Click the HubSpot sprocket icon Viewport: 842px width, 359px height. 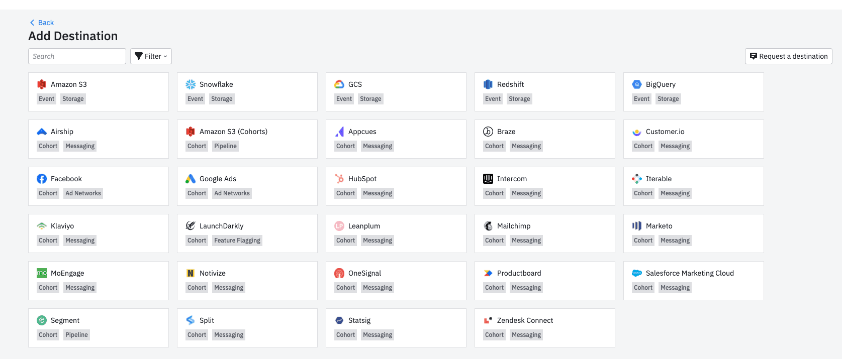tap(339, 179)
